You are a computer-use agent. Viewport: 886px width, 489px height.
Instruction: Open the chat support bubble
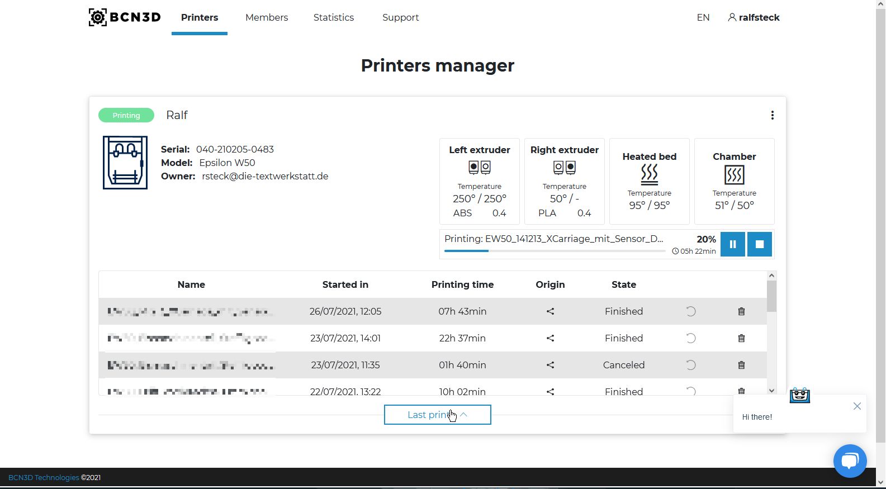[x=850, y=461]
